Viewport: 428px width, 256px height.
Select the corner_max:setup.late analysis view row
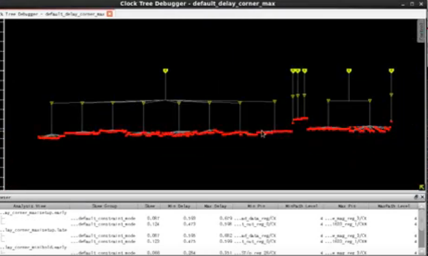(x=34, y=230)
